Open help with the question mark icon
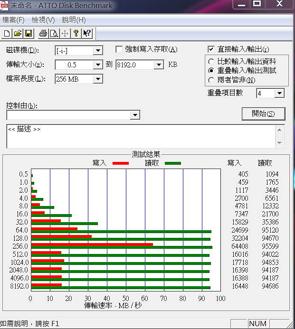Image resolution: width=295 pixels, height=329 pixels. (76, 34)
